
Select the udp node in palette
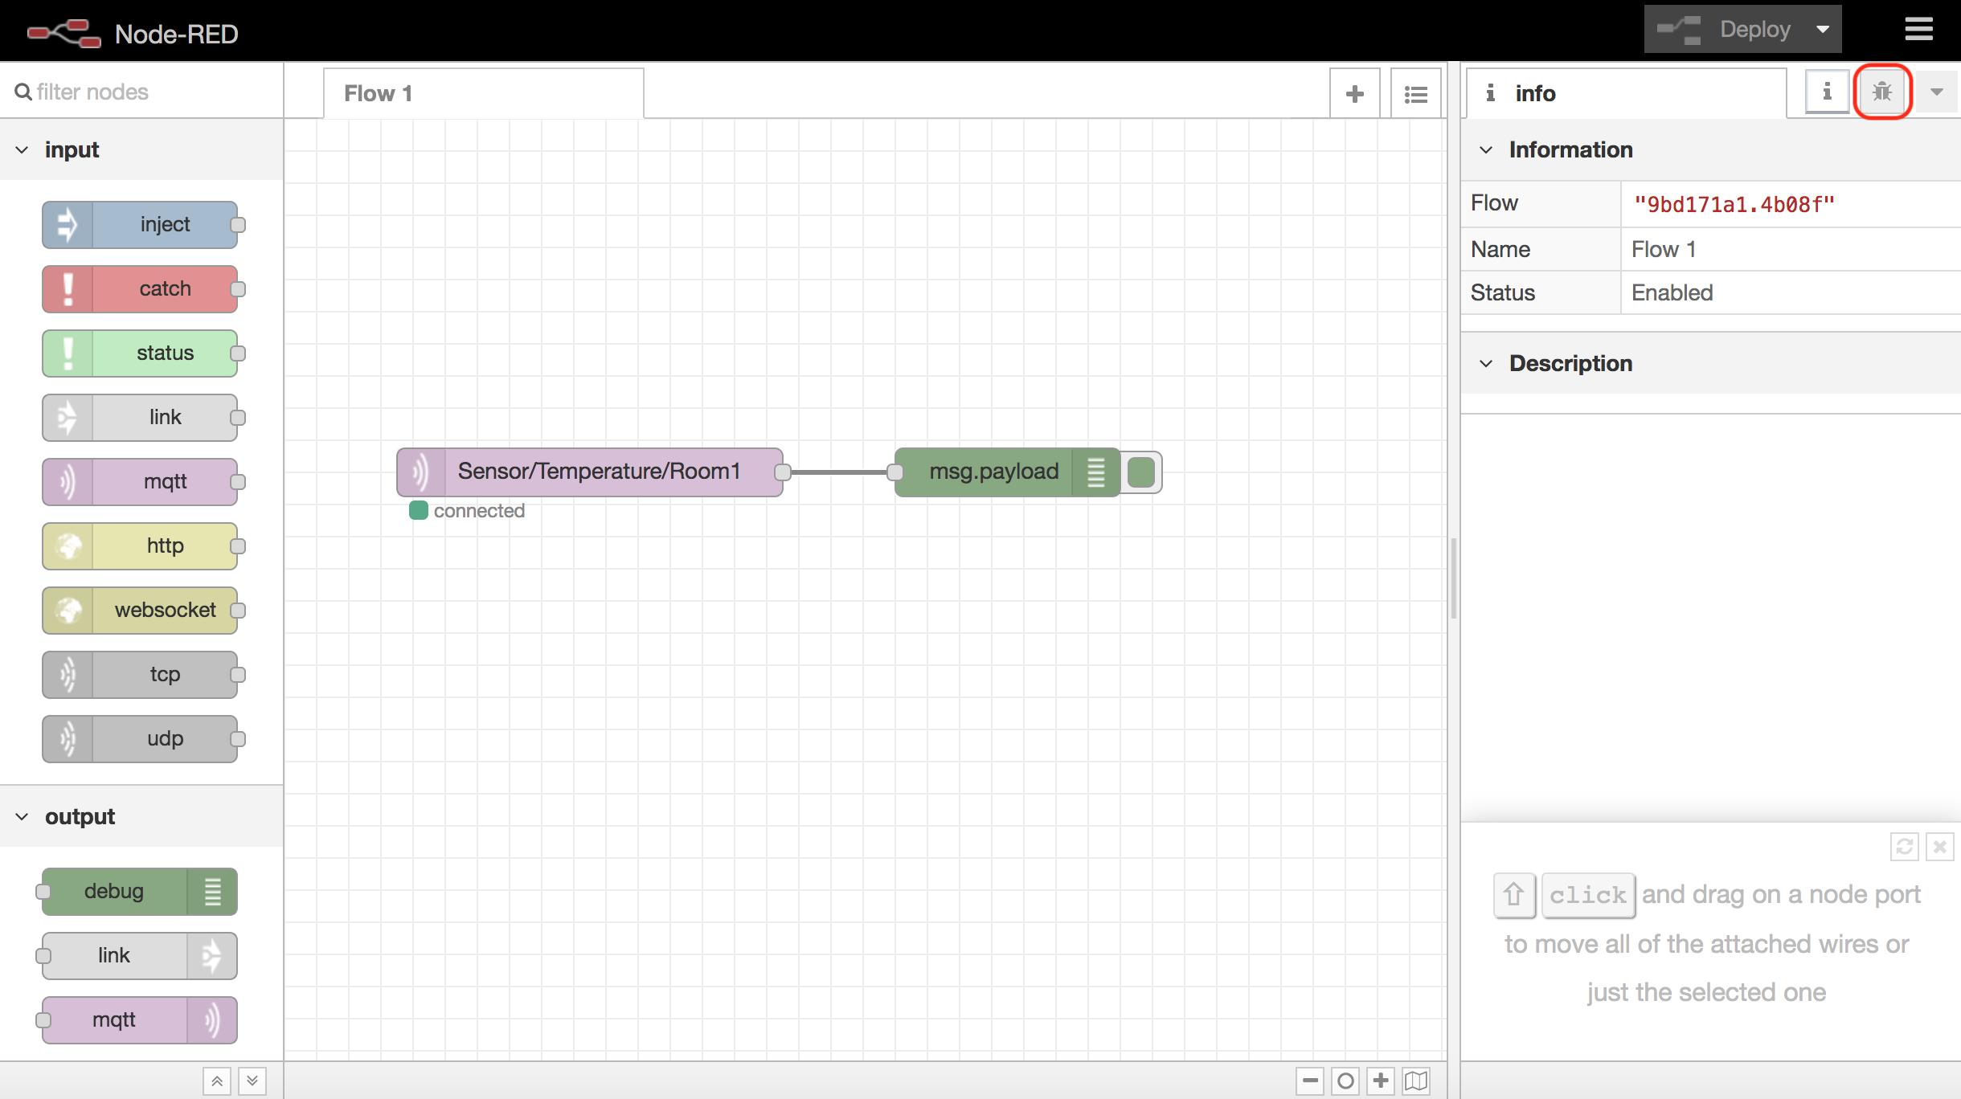pos(140,738)
